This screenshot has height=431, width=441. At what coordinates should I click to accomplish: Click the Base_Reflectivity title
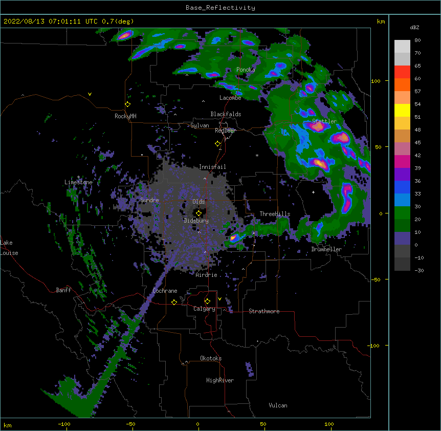(x=220, y=8)
